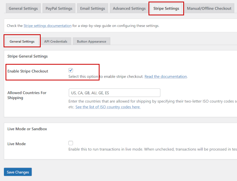Uncheck the Enable Stripe Checkout checkbox

tap(71, 70)
